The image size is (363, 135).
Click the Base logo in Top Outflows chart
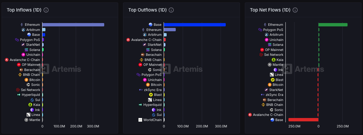click(x=151, y=25)
